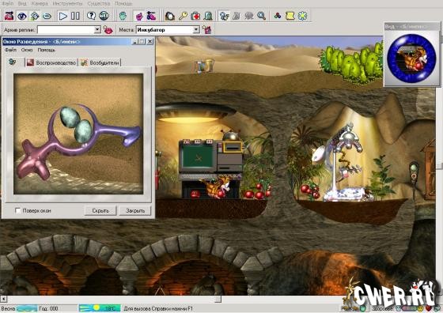This screenshot has width=443, height=313.
Task: Click the blue eye icon in the toolbar
Action: [22, 16]
